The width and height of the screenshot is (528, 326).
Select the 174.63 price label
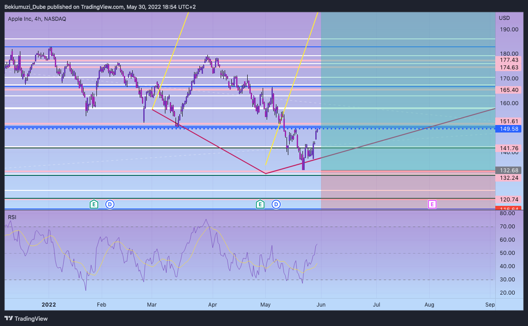point(509,67)
